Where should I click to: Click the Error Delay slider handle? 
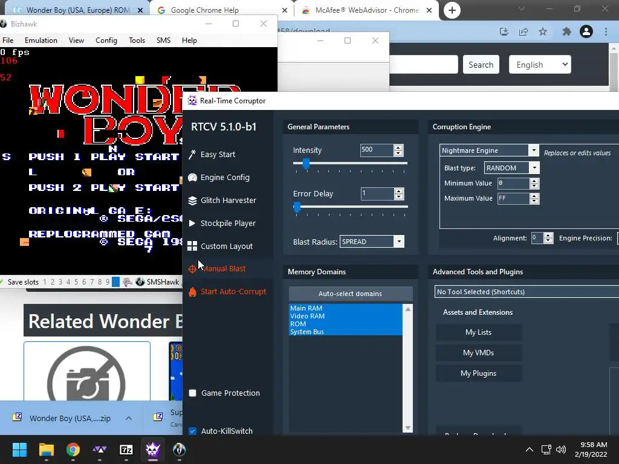[297, 207]
